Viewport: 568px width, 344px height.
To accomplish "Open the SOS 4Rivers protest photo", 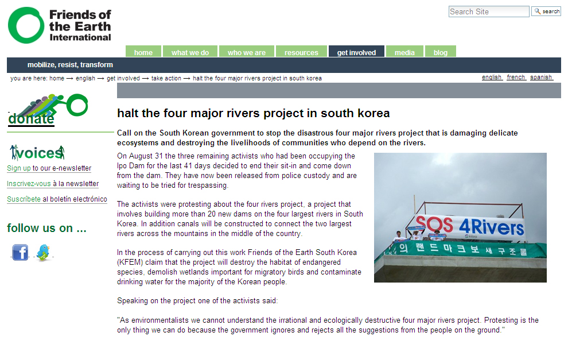I will click(460, 218).
